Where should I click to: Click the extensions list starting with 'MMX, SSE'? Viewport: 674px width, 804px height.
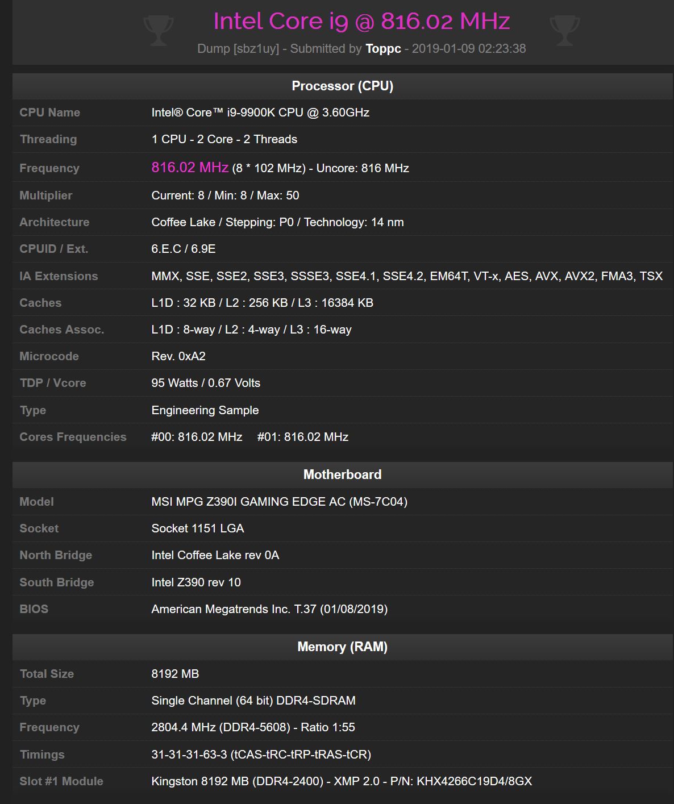pos(407,276)
